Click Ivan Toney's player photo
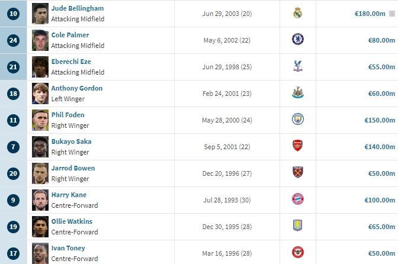The width and height of the screenshot is (398, 264). click(x=40, y=253)
